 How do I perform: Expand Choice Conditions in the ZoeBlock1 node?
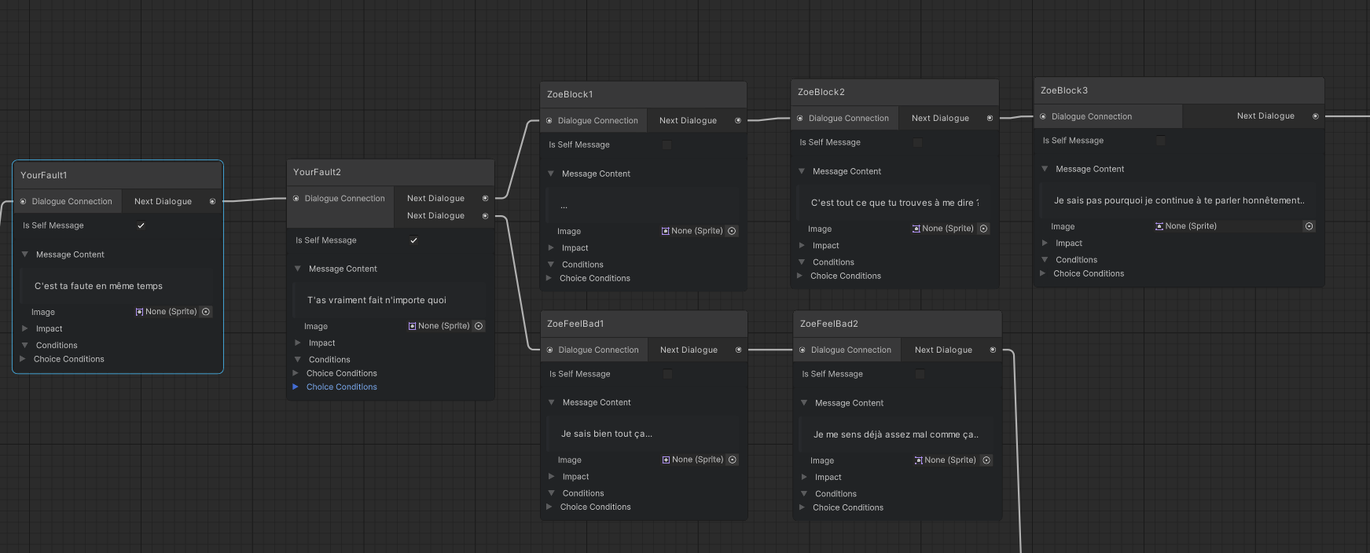[549, 278]
